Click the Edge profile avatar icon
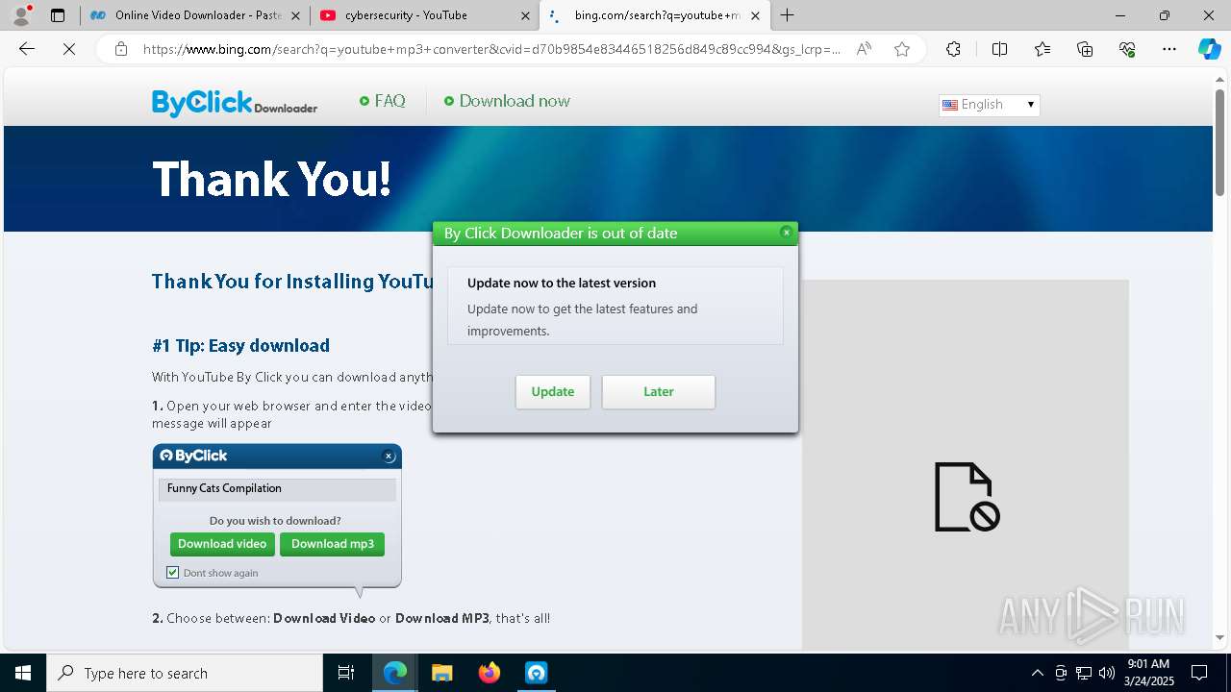The width and height of the screenshot is (1231, 692). coord(20,15)
